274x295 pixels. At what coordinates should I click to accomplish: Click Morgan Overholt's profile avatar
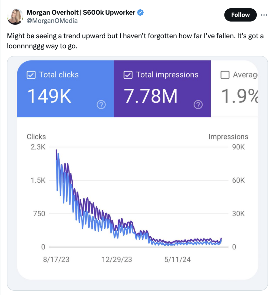(15, 16)
